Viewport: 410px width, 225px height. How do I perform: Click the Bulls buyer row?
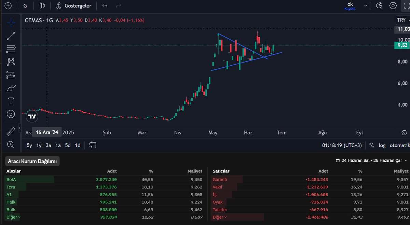[x=105, y=210]
